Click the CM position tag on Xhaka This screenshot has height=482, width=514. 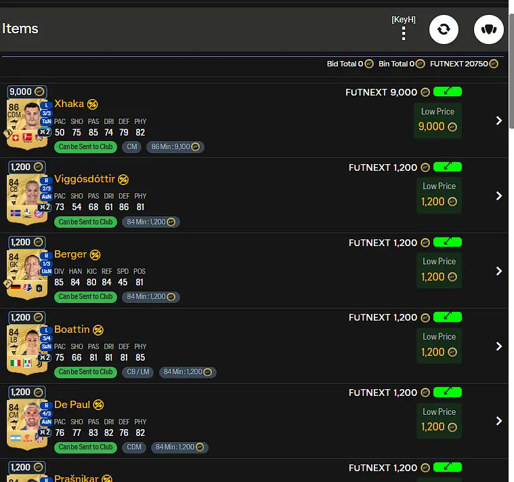(x=132, y=146)
